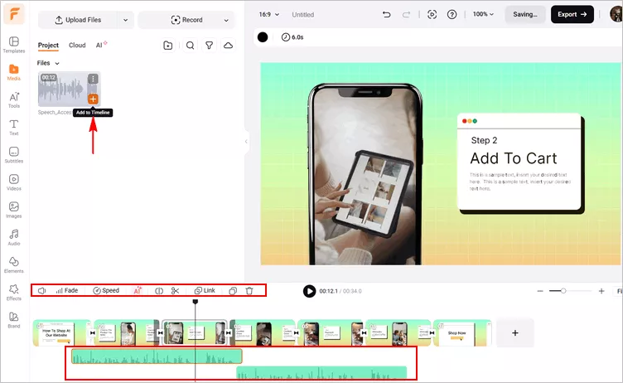
Task: Click the FlexClip logo icon
Action: pyautogui.click(x=14, y=14)
